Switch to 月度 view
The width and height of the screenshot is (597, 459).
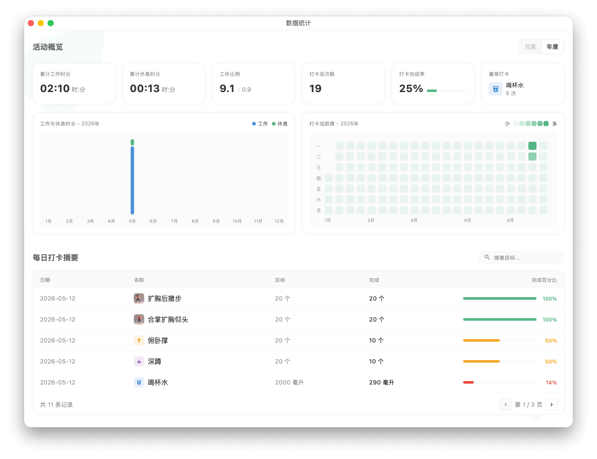531,47
